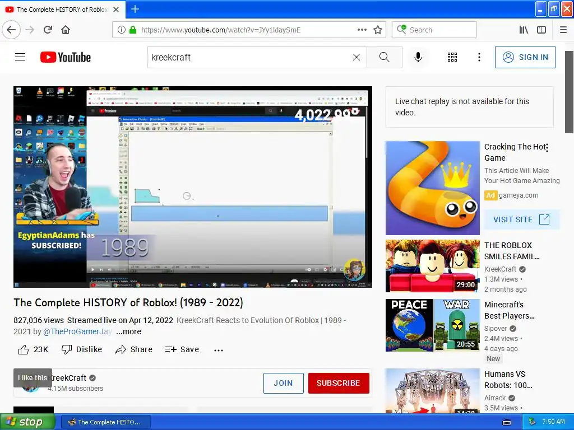Open a new browser tab
Viewport: 574px width, 430px height.
point(135,9)
